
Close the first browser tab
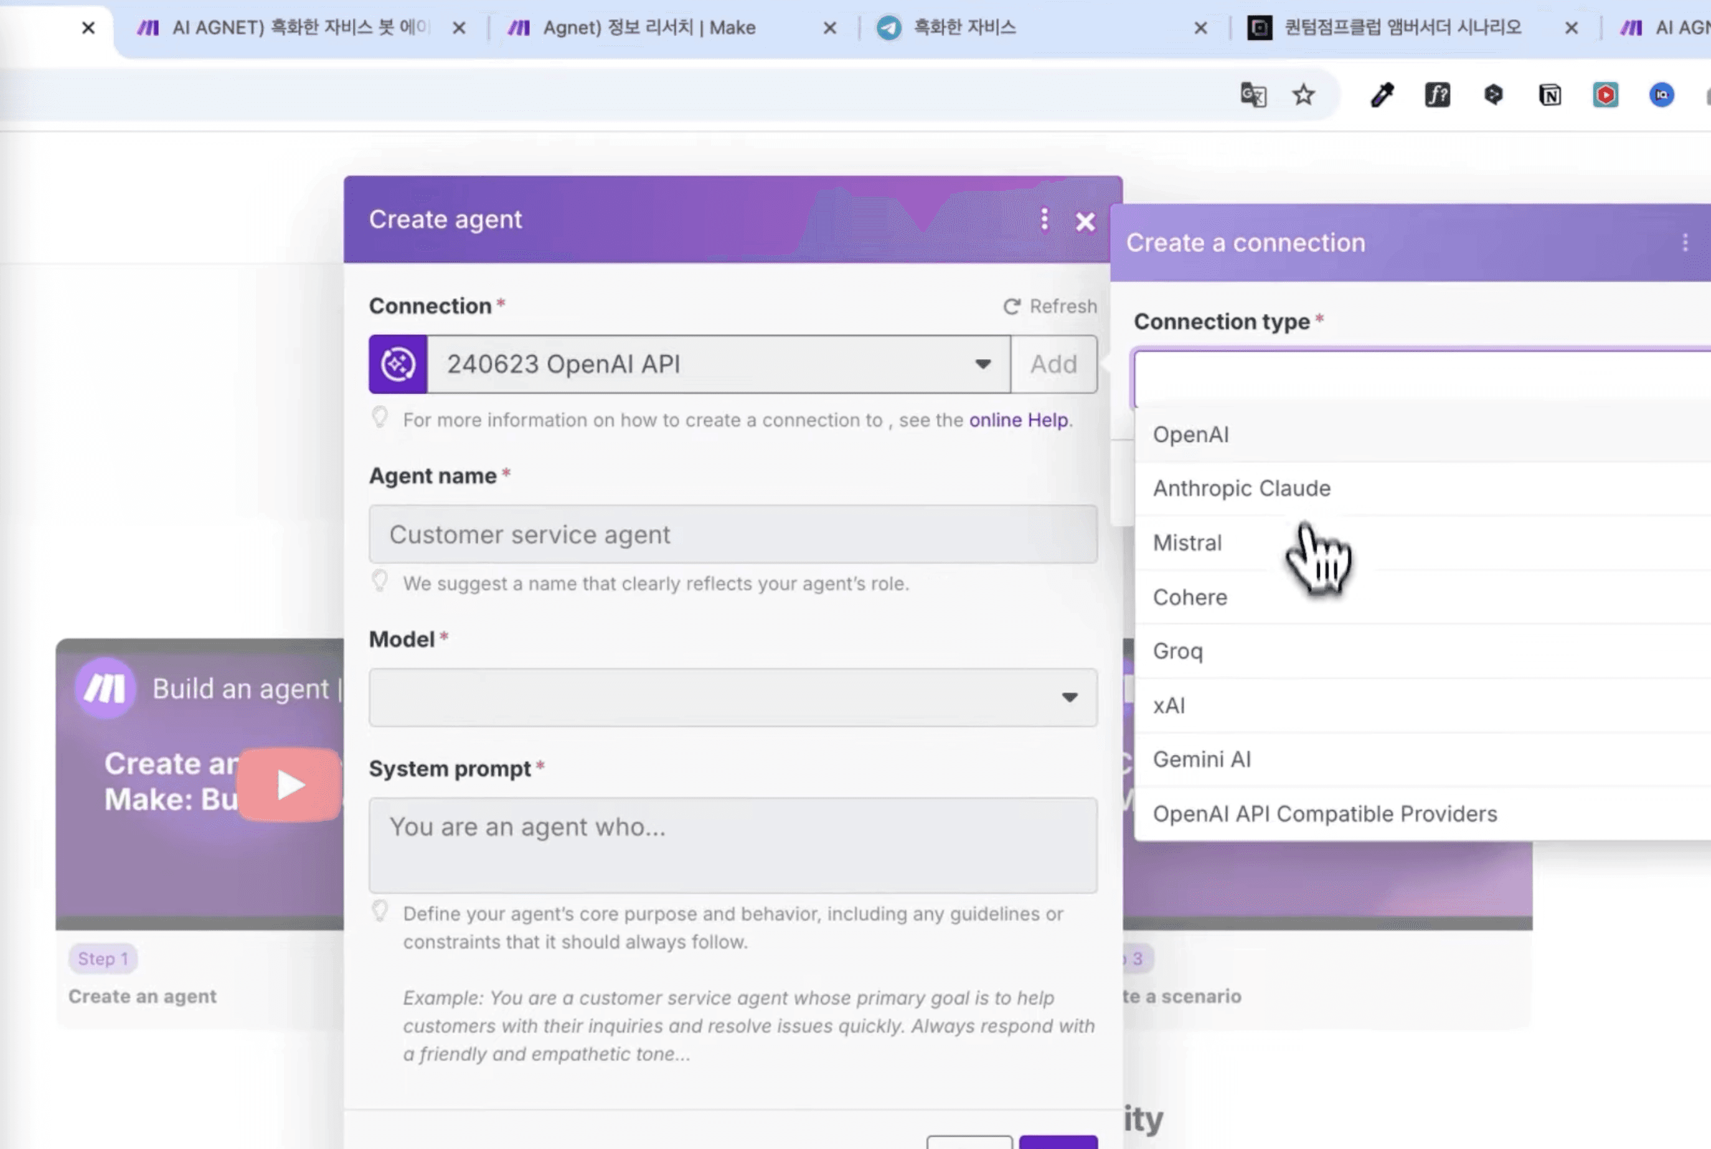coord(88,28)
